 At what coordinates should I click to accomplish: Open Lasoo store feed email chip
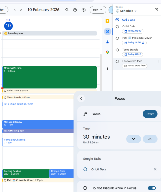coord(135,66)
